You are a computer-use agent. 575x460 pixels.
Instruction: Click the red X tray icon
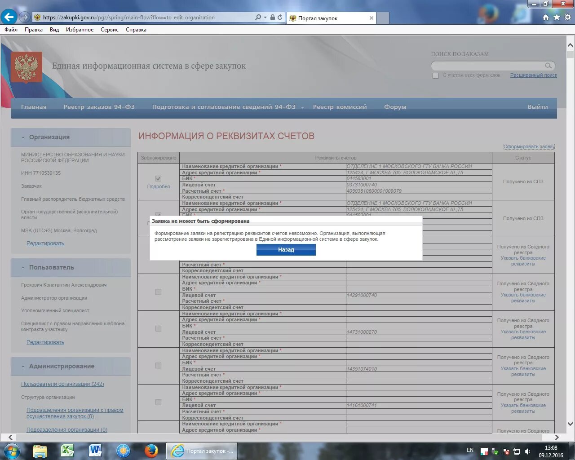click(506, 451)
